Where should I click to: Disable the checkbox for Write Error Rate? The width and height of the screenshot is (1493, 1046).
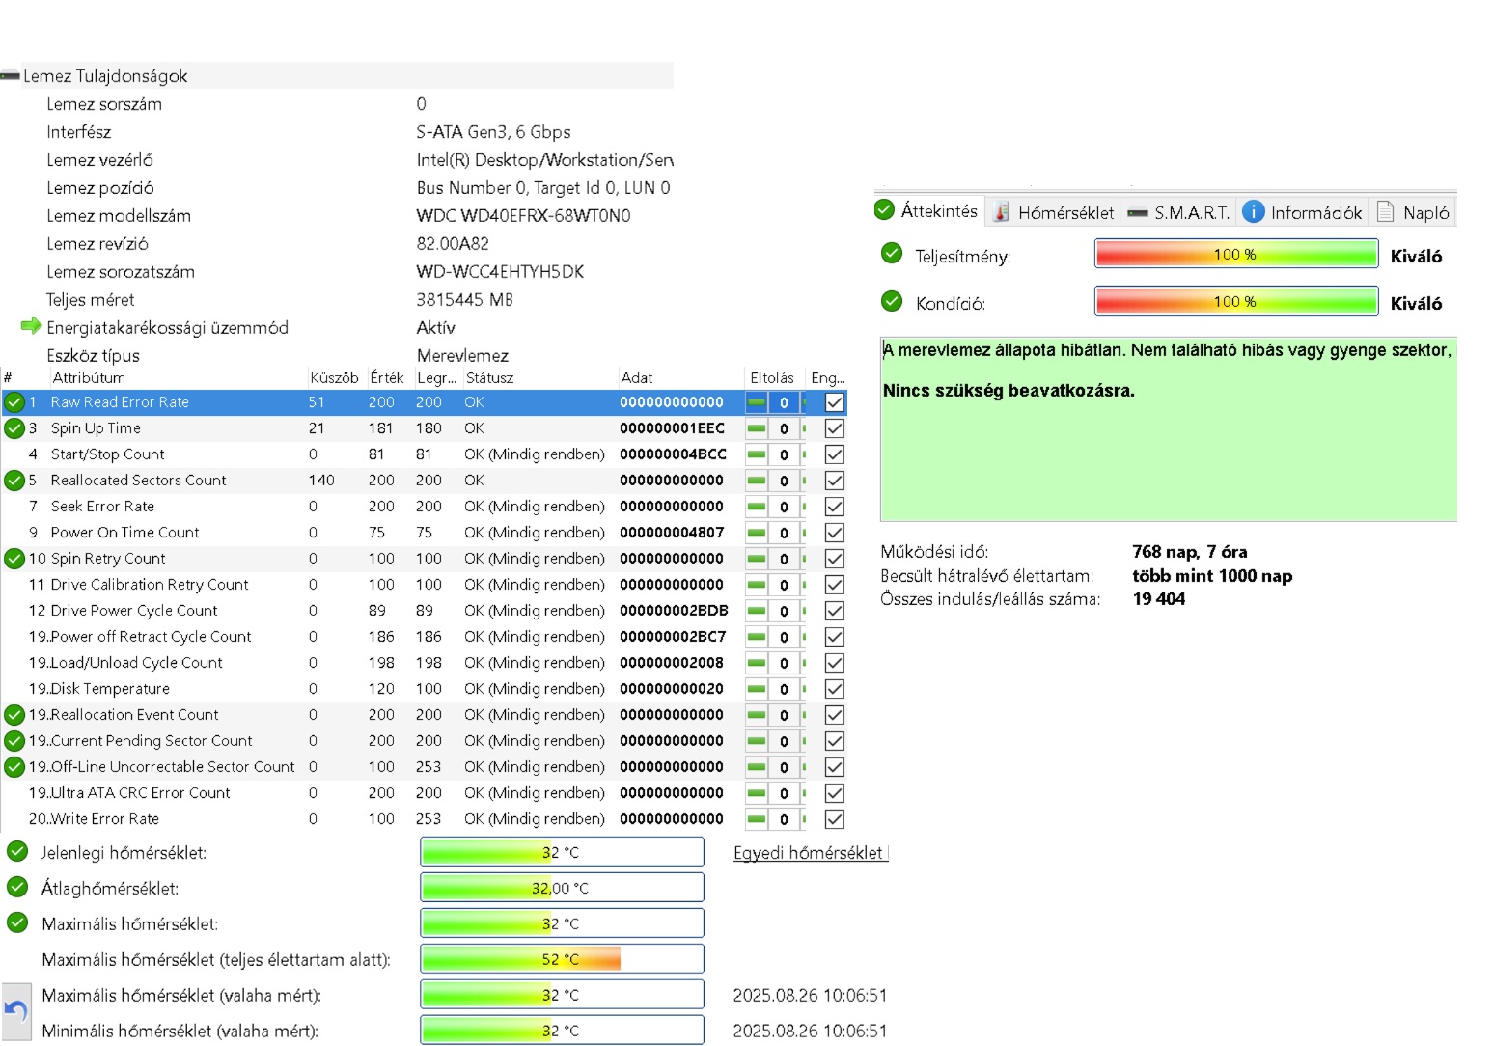pos(835,819)
